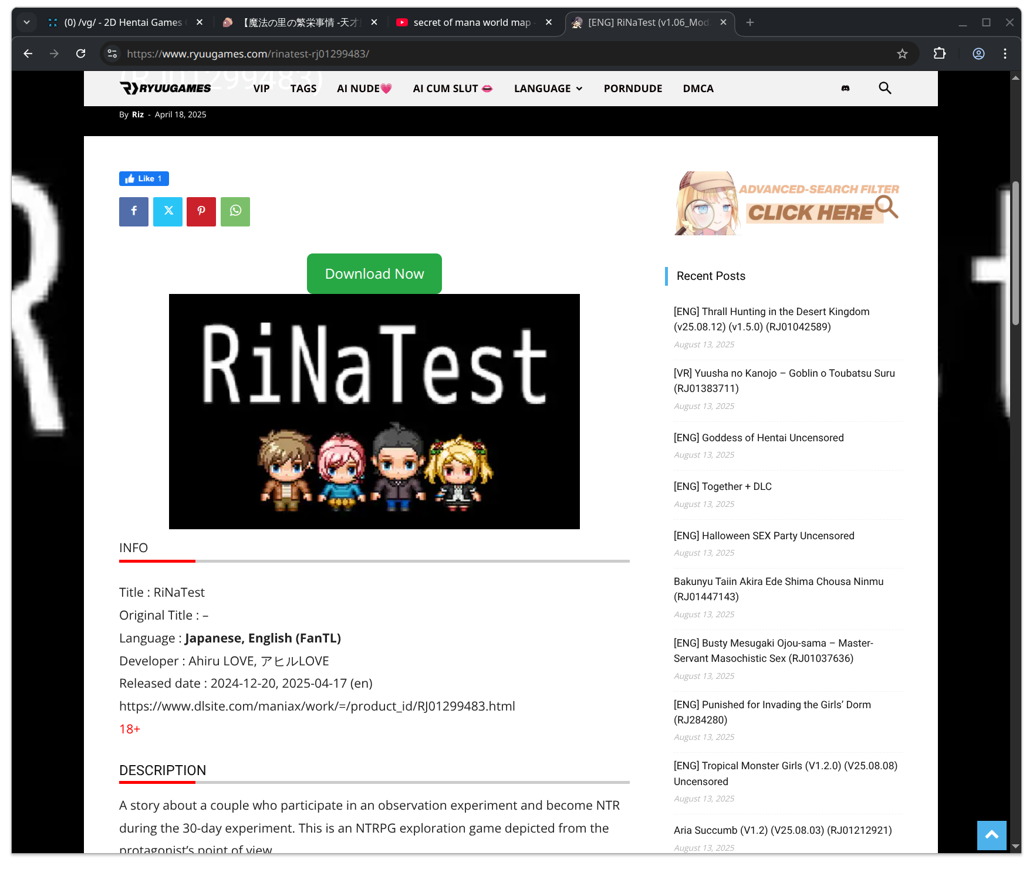Open Thrall Hunting in the Desert Kingdom post
The image size is (1033, 876).
[x=771, y=319]
